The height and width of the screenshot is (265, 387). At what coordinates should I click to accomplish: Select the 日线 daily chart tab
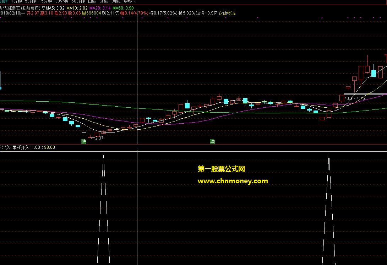click(92, 1)
